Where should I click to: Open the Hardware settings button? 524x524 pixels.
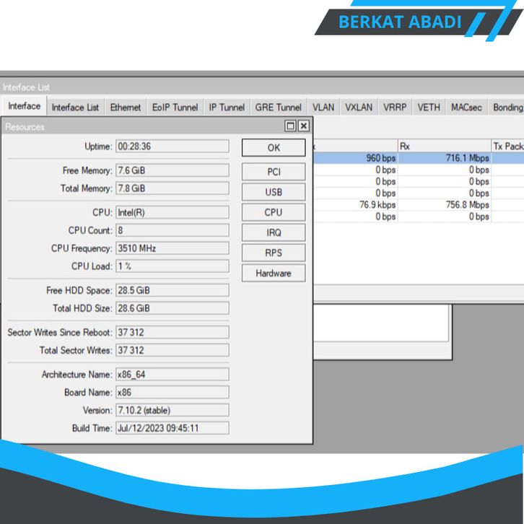tap(274, 274)
